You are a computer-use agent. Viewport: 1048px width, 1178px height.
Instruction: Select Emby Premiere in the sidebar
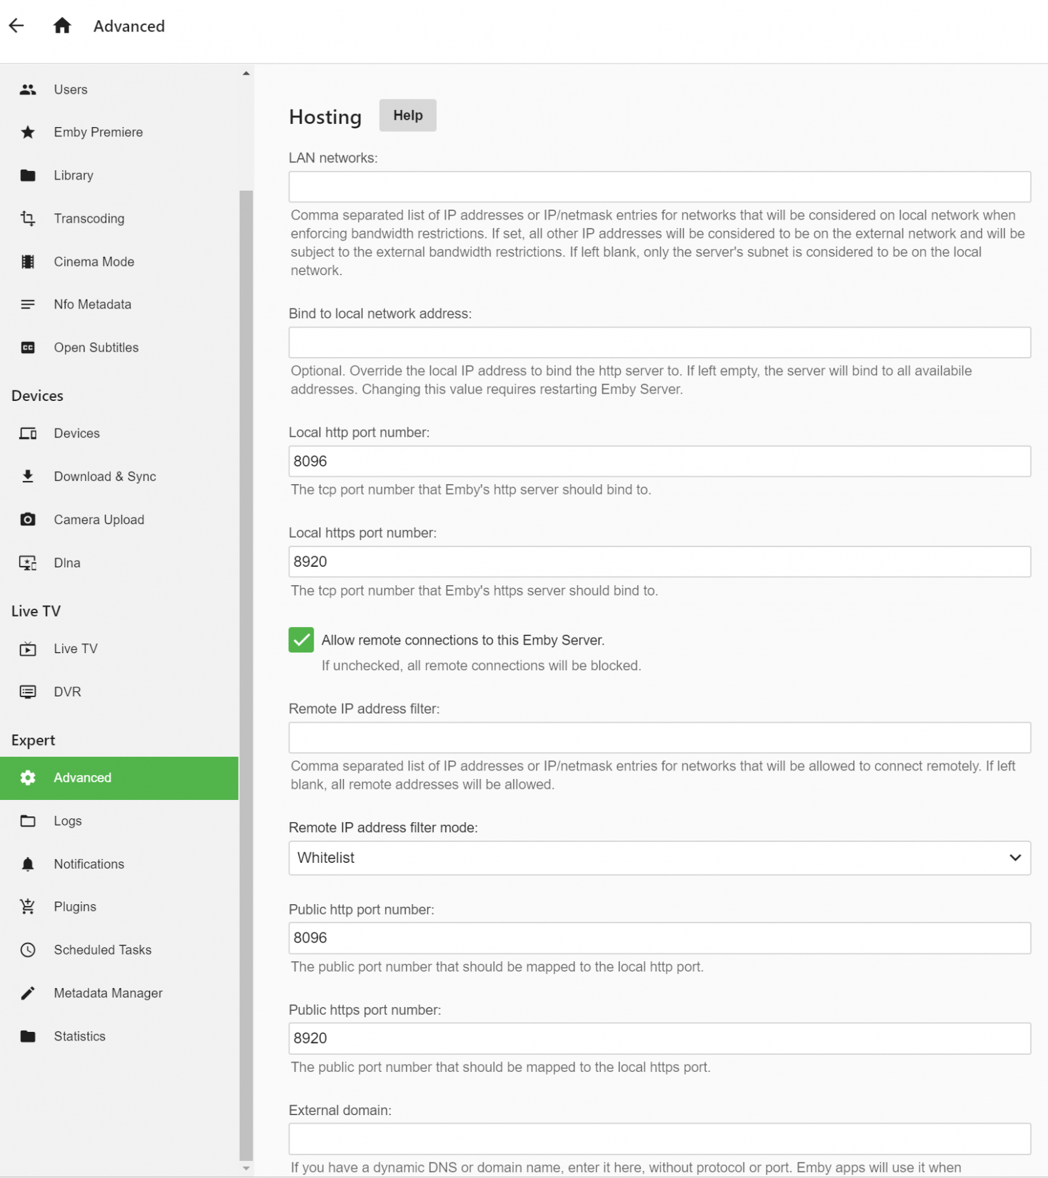[x=98, y=132]
